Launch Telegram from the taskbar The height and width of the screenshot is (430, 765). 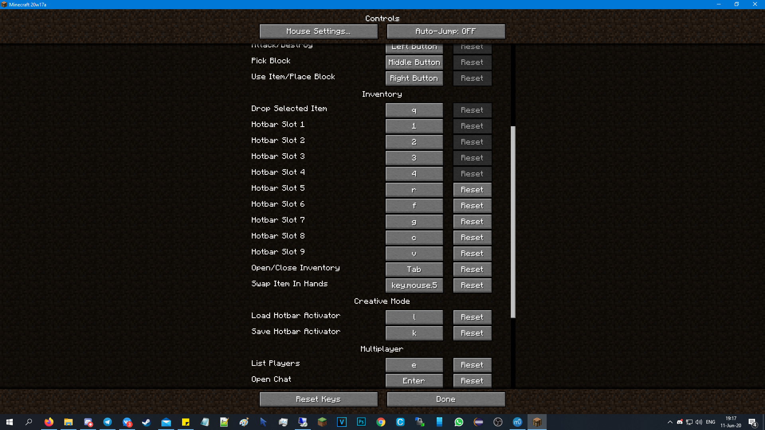[108, 422]
